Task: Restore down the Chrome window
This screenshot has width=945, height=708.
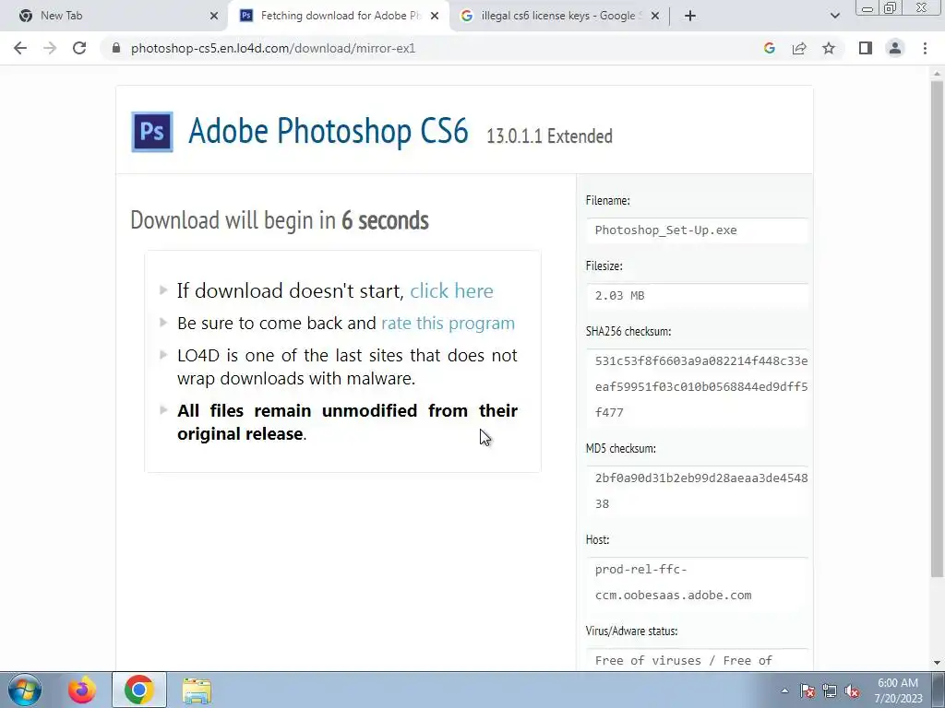Action: point(891,8)
